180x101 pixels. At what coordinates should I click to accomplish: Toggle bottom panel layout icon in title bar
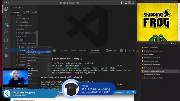tap(126, 3)
